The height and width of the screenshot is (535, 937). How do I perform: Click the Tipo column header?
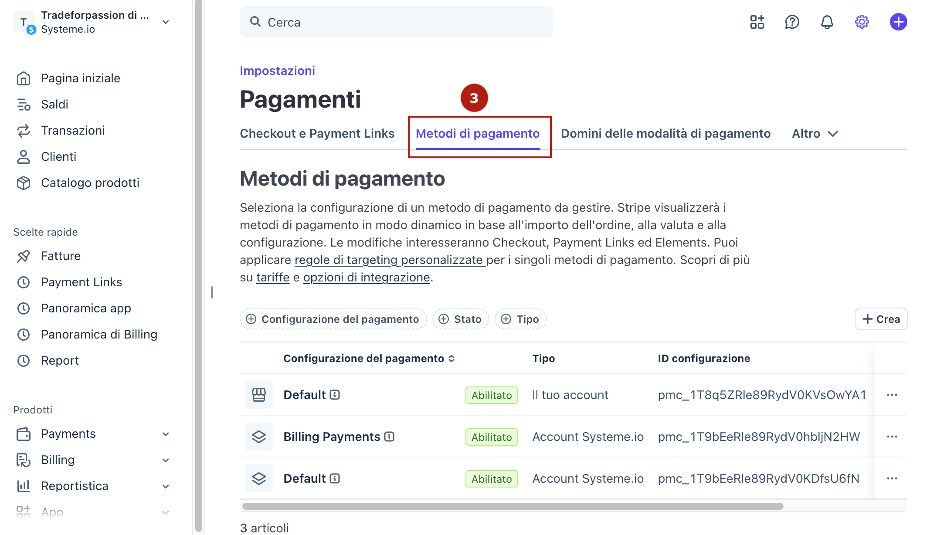[x=543, y=359]
